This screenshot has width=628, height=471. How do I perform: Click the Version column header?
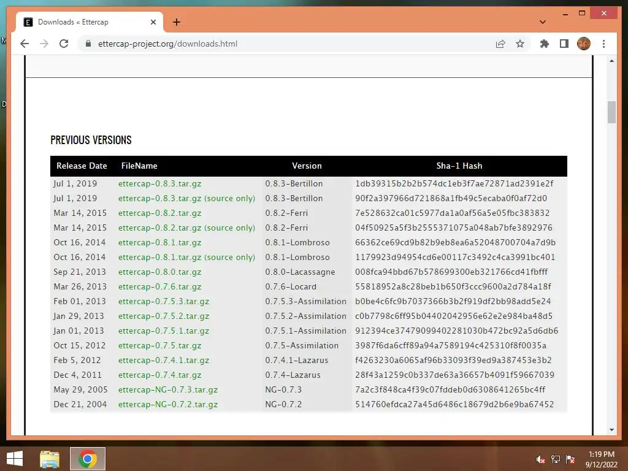307,166
